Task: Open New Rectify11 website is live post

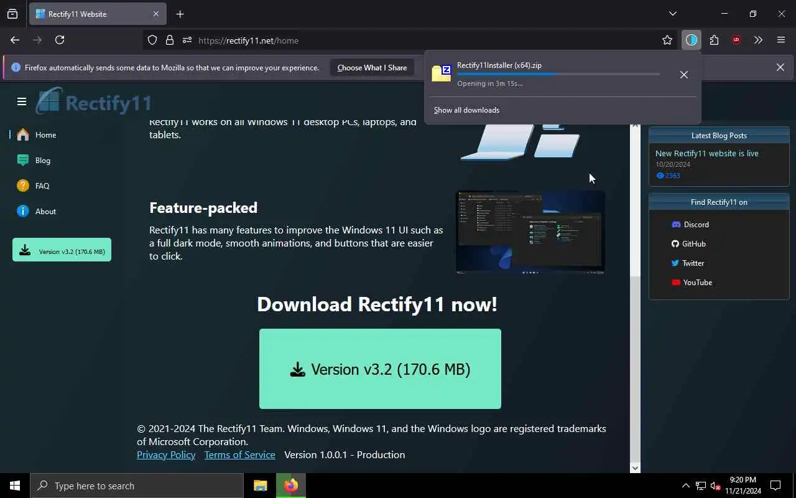Action: 707,153
